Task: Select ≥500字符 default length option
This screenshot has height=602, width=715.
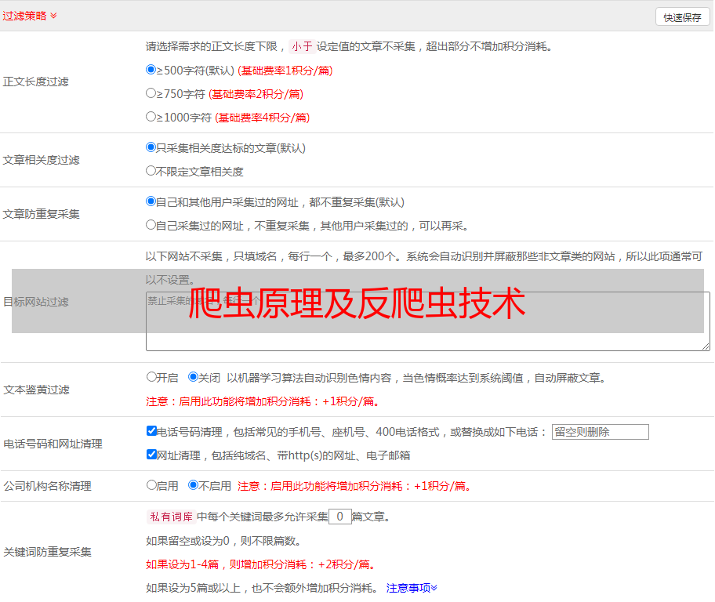Action: 151,70
